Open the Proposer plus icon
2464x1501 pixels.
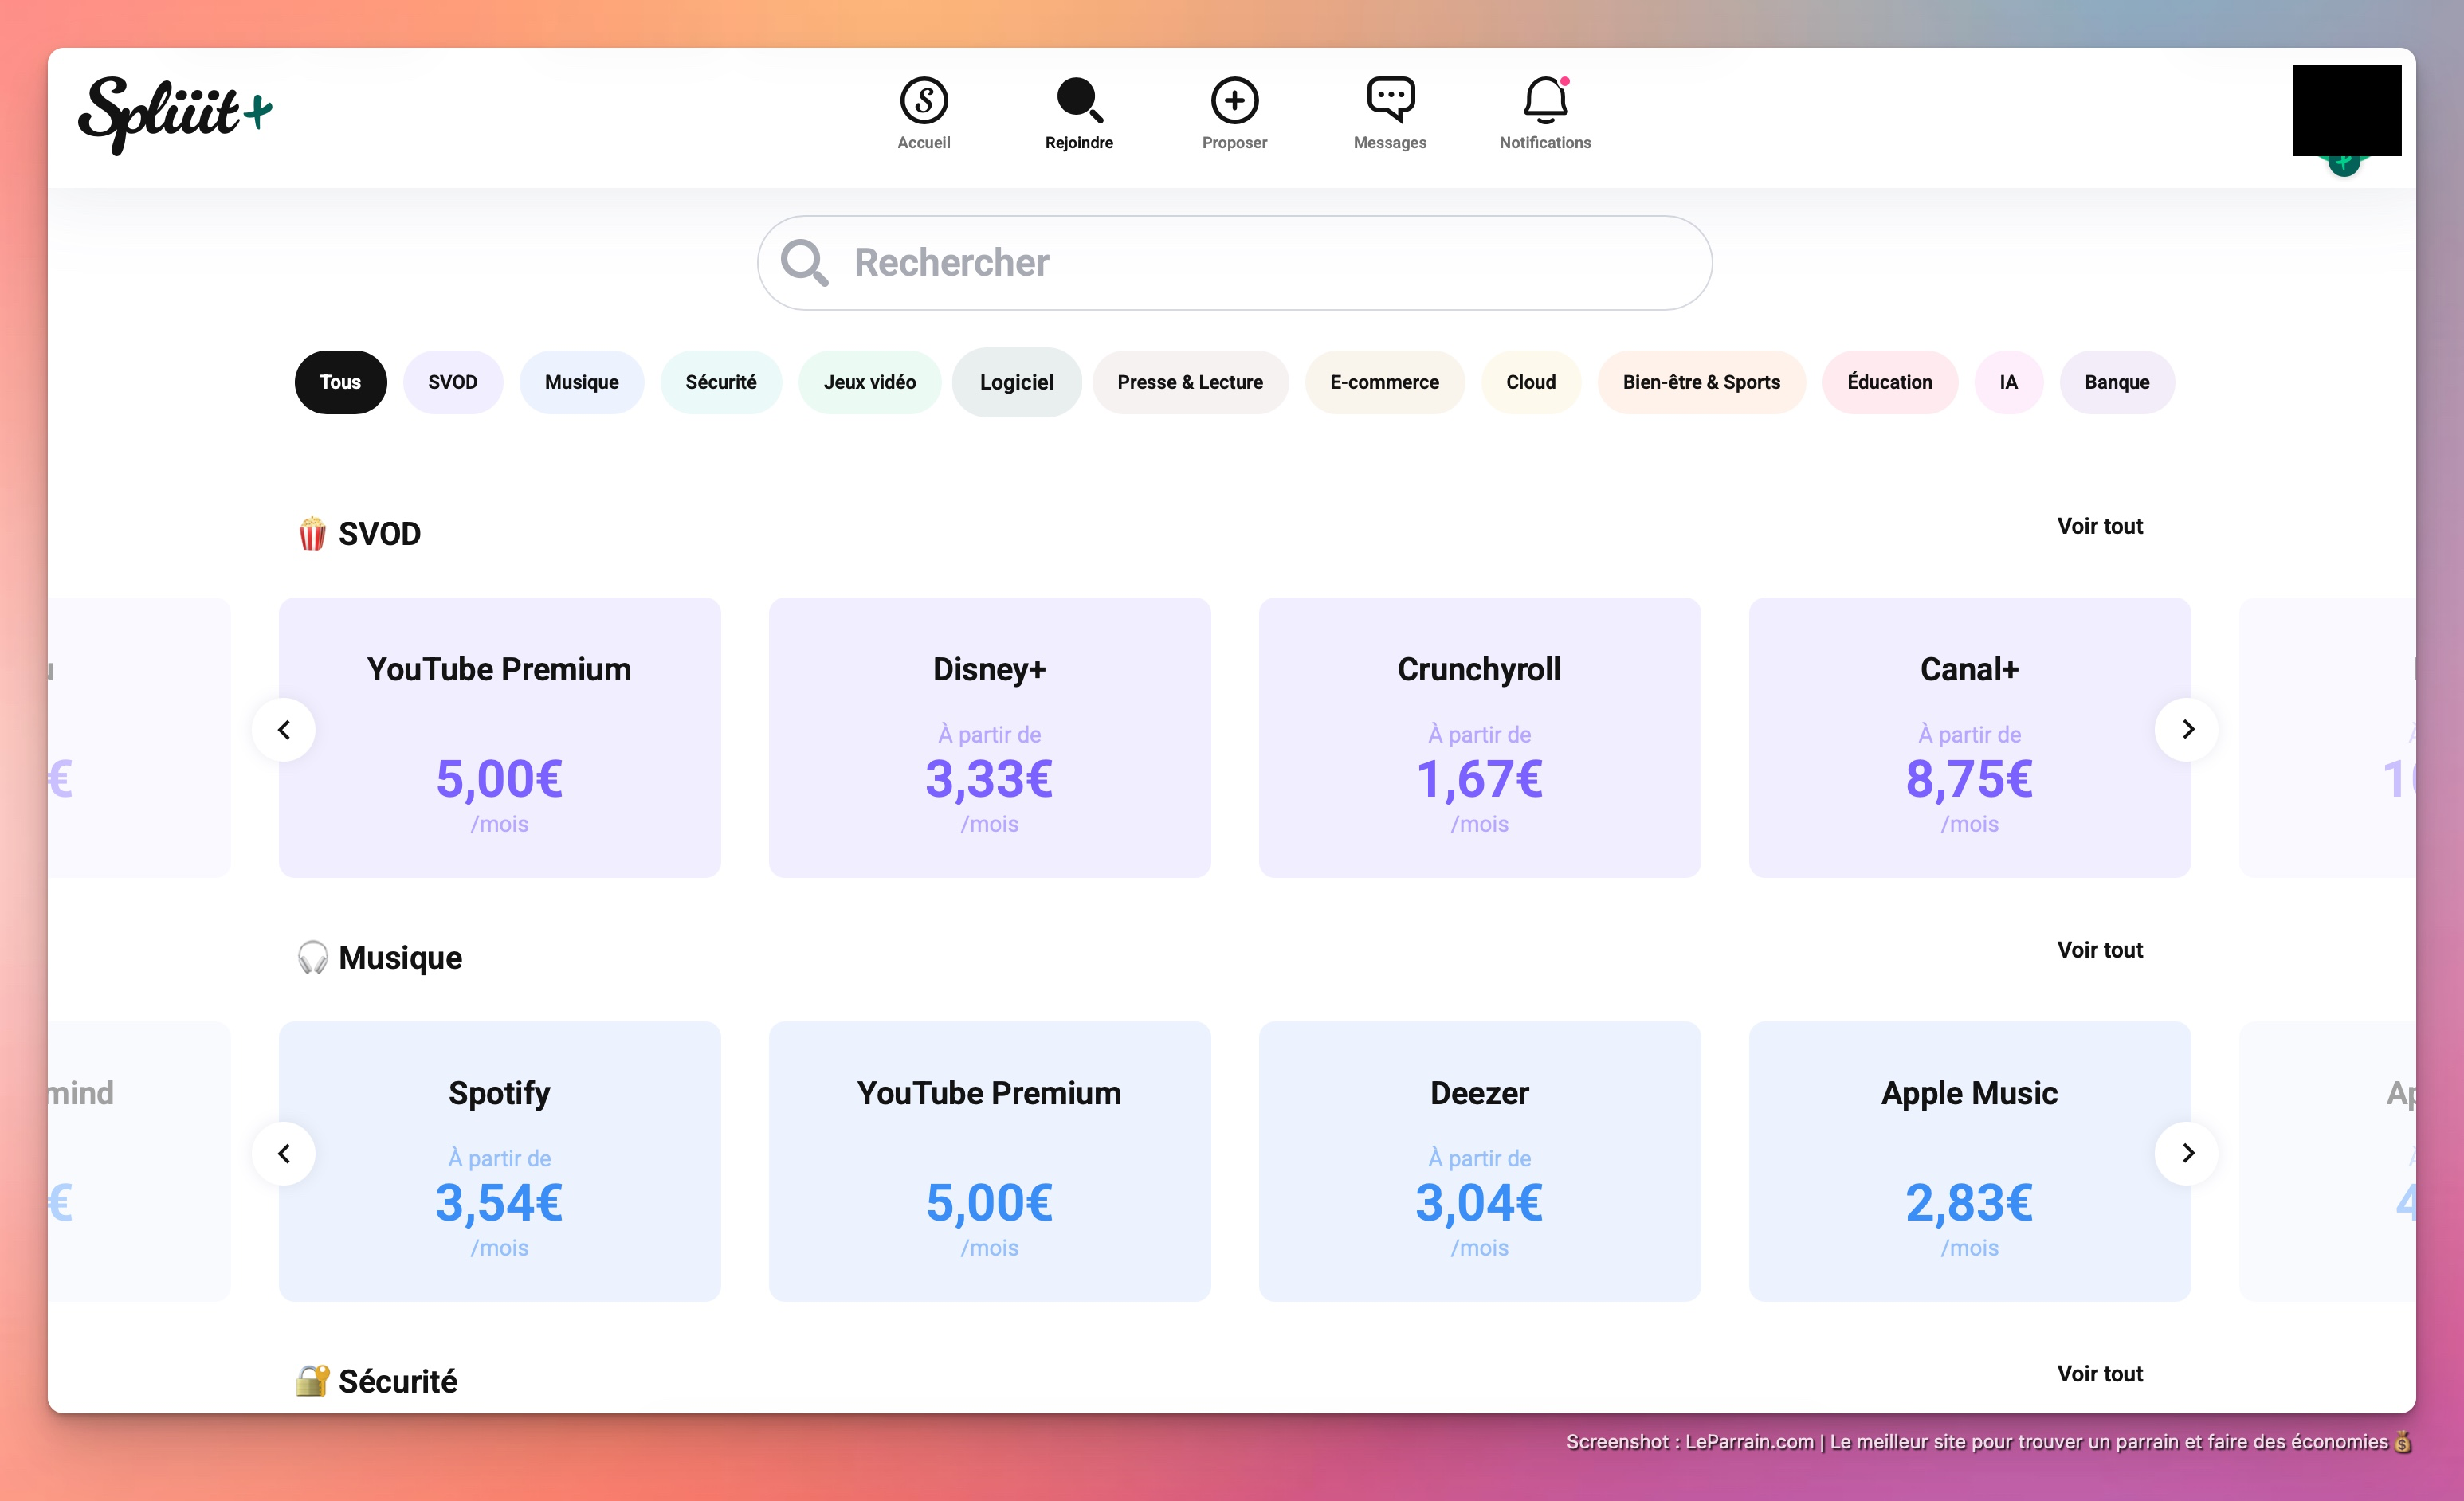click(x=1234, y=101)
